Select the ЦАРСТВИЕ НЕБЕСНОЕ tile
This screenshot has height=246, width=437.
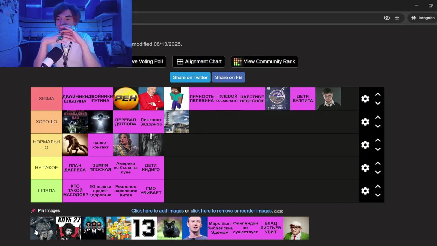pos(252,99)
